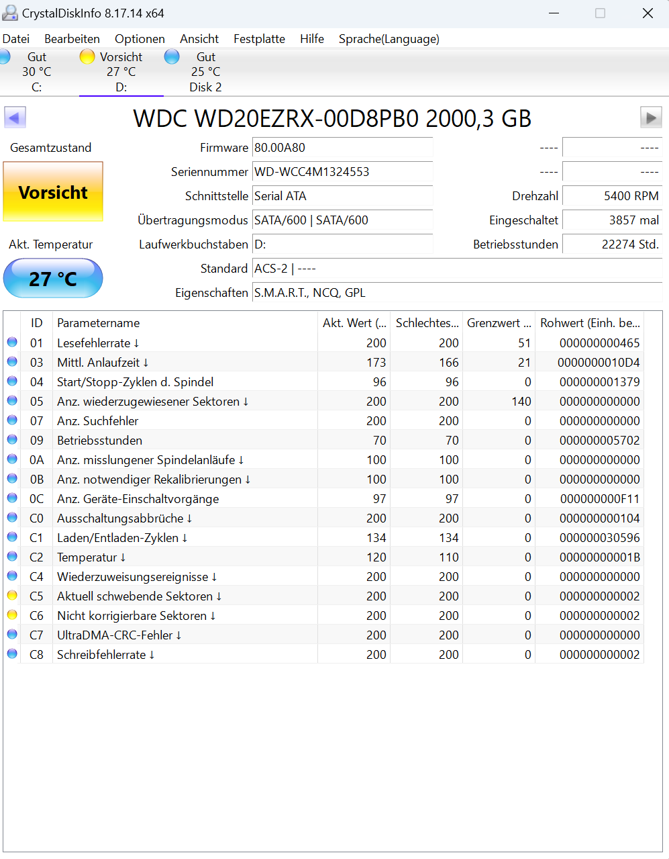Click the Drehzahl value 5400 RPM
The height and width of the screenshot is (859, 669).
[x=612, y=196]
